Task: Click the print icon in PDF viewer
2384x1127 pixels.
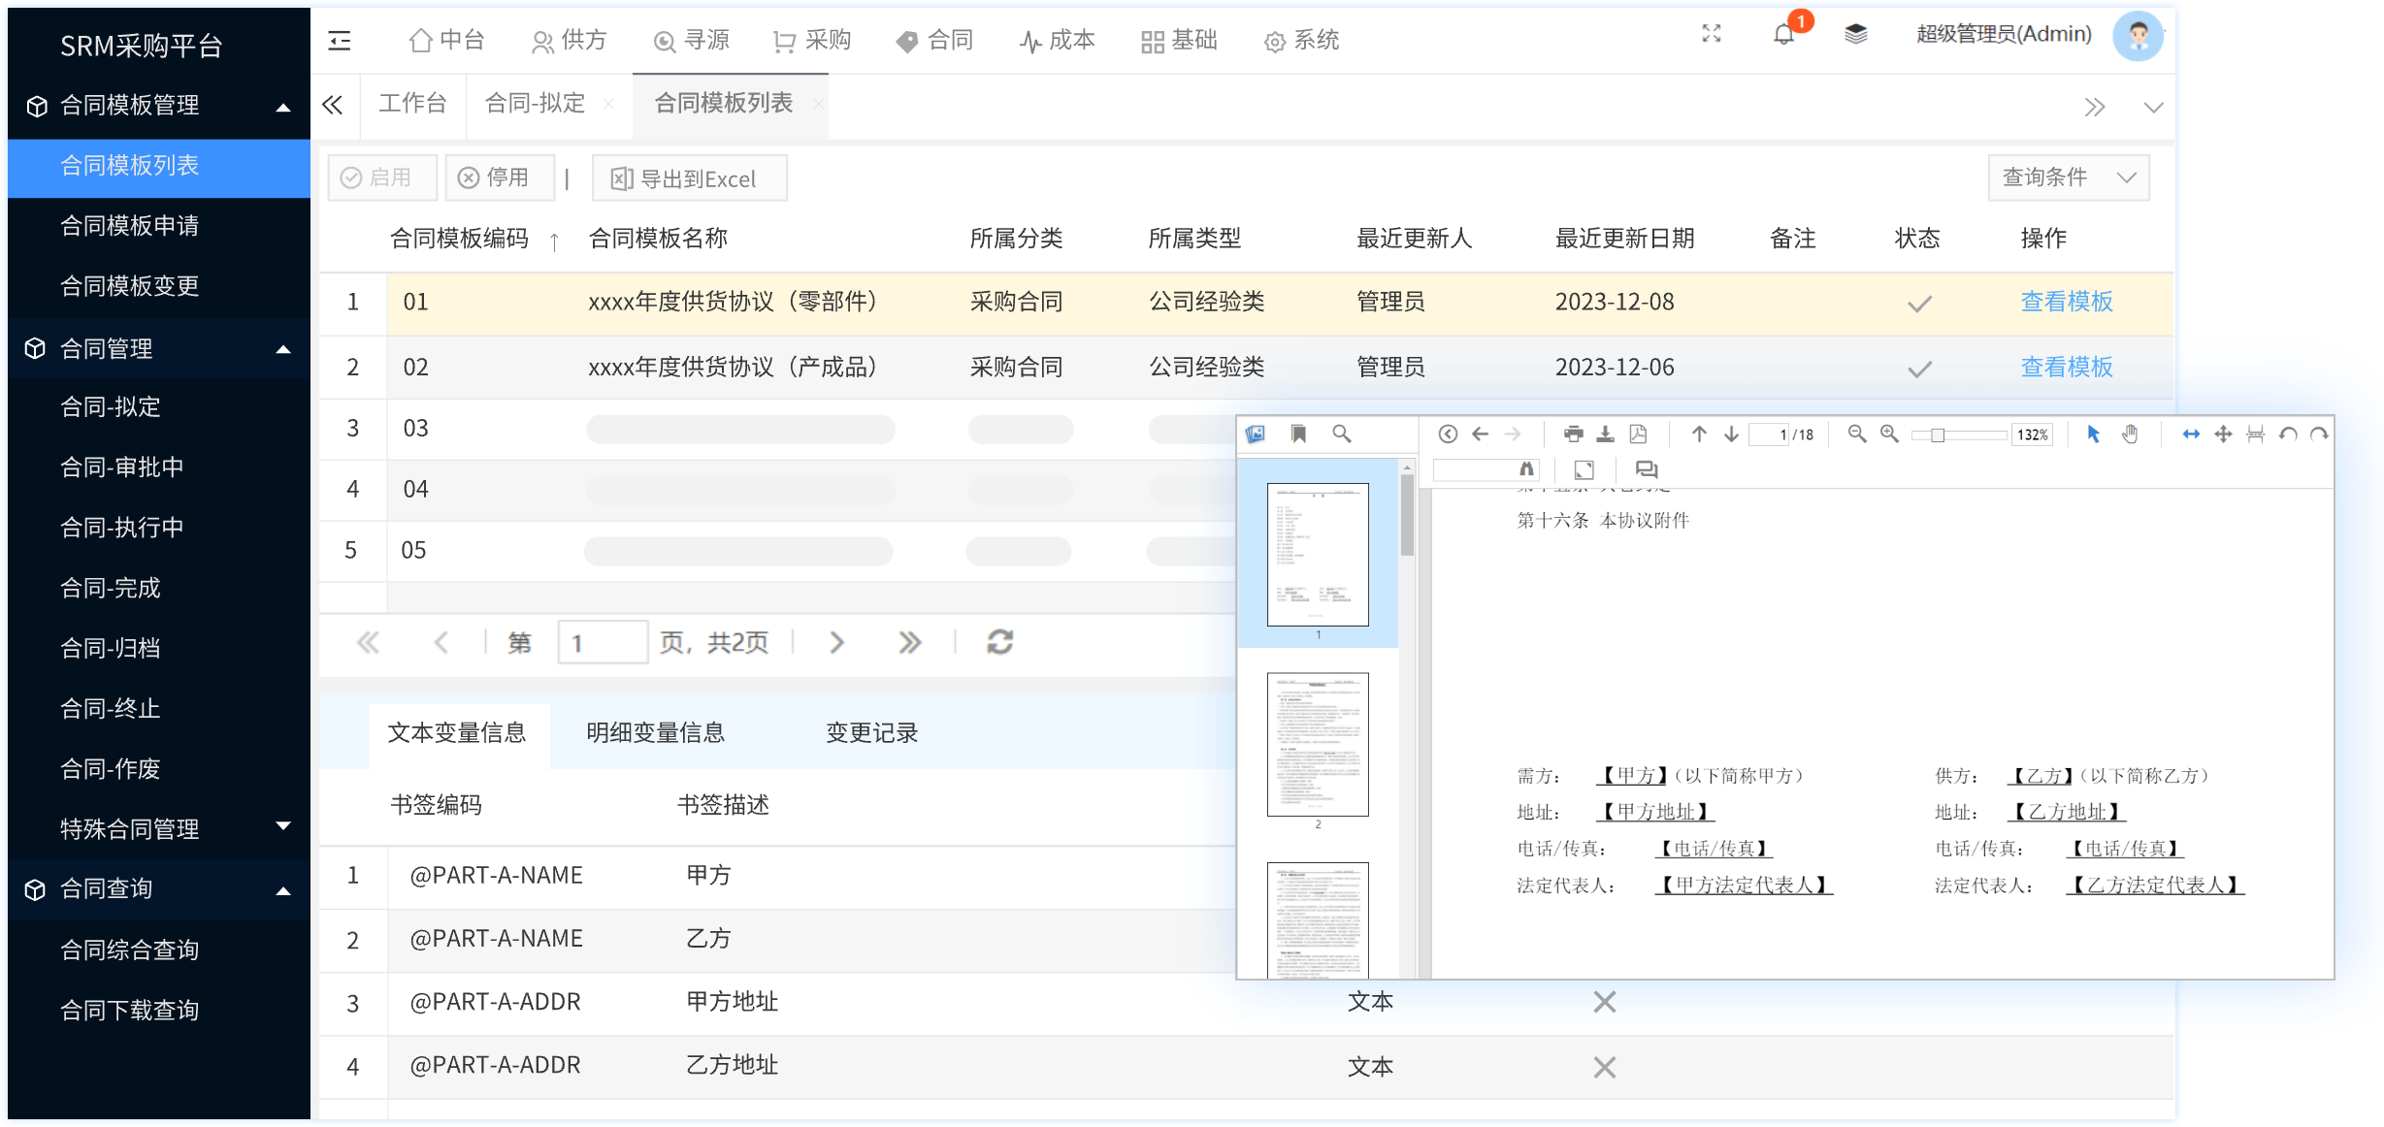Action: [x=1573, y=435]
